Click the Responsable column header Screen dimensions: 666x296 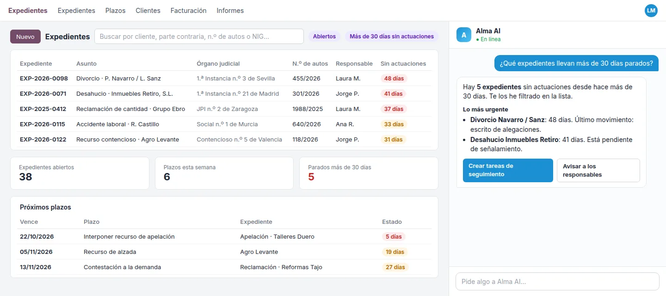354,64
